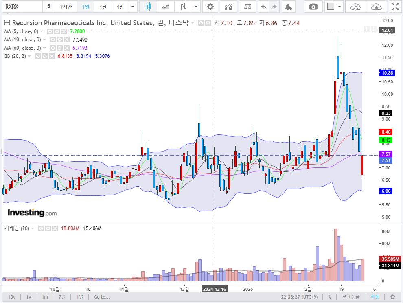Screen dimensions: 403x303
Task: Toggle visibility of volume (거래량) indicator
Action: point(41,228)
